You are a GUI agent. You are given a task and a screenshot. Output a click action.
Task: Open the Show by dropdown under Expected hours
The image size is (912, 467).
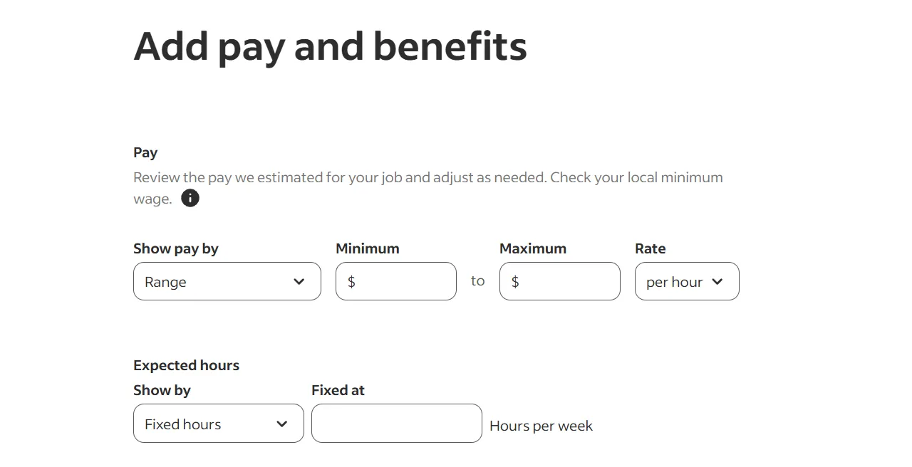pyautogui.click(x=218, y=423)
